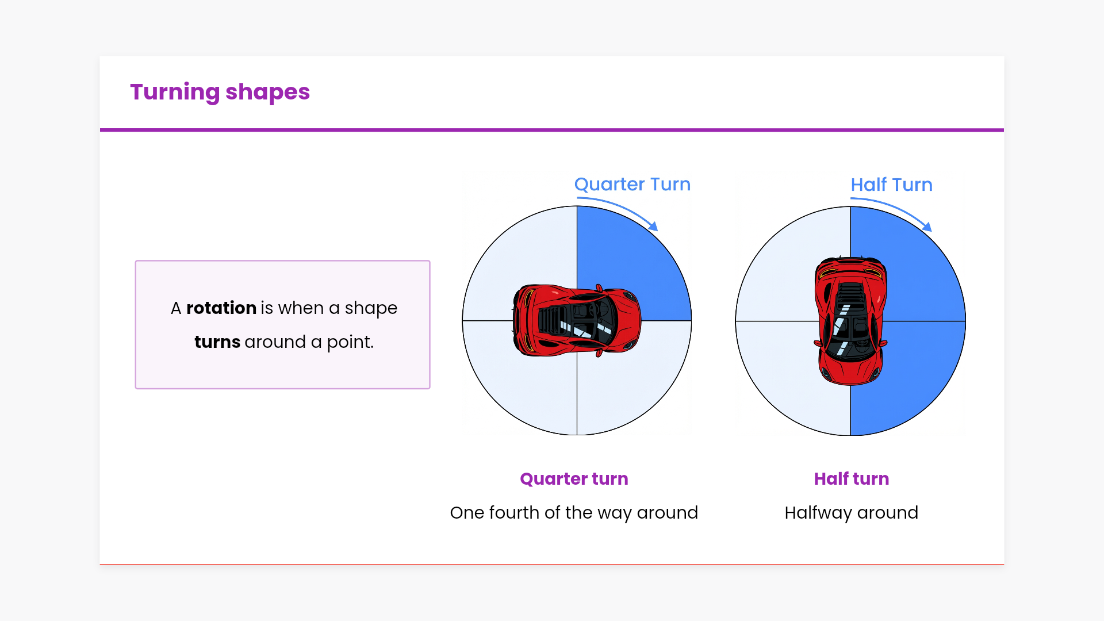
Task: Click the blue "Quarter Turn" label
Action: coord(632,185)
